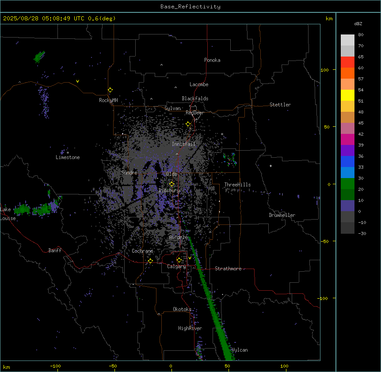
Task: Select the white plus marker north of Drumheller
Action: click(x=271, y=166)
